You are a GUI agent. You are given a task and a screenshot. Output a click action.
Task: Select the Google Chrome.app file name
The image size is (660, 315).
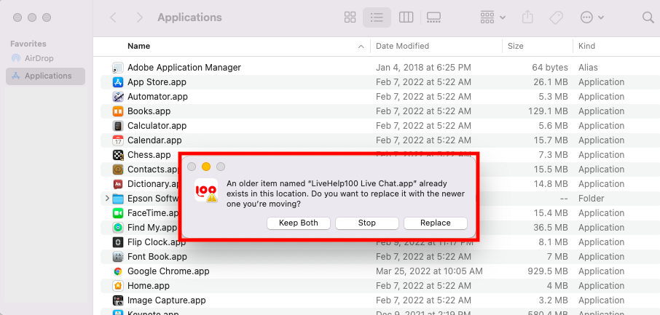[x=168, y=271]
